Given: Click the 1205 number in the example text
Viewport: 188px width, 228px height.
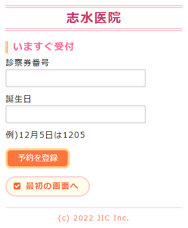Looking at the screenshot, I should [x=74, y=135].
